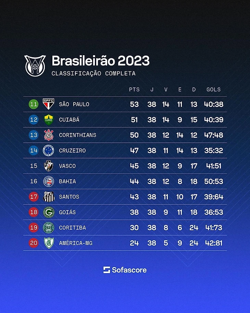Click the GOLS column header

pos(213,89)
